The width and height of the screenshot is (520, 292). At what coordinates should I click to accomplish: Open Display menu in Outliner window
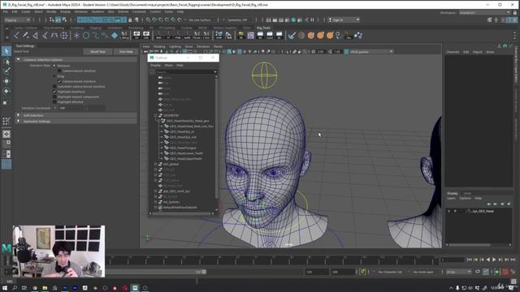coord(155,65)
